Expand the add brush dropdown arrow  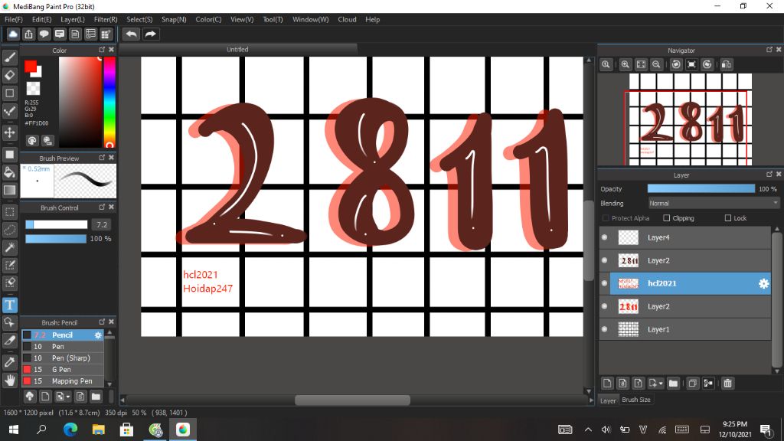pyautogui.click(x=68, y=397)
